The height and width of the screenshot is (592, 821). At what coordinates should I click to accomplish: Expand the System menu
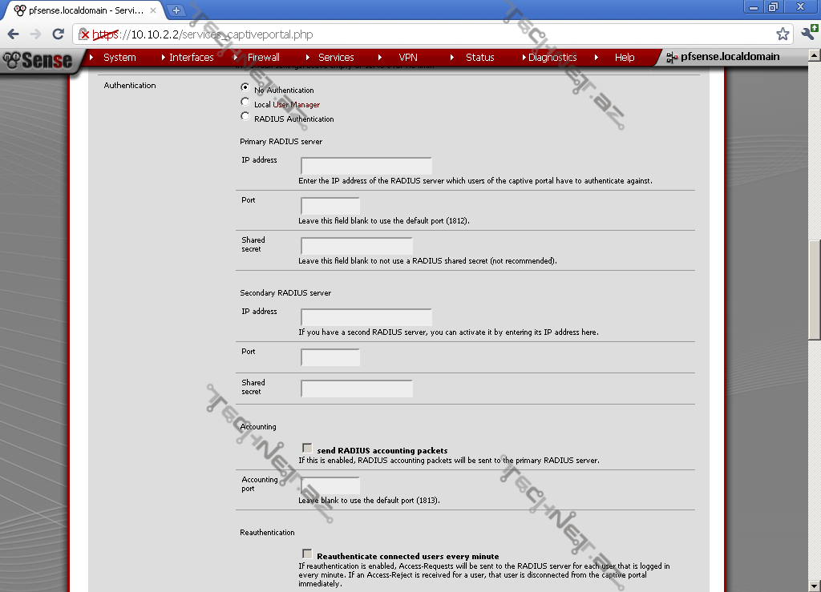pyautogui.click(x=119, y=58)
